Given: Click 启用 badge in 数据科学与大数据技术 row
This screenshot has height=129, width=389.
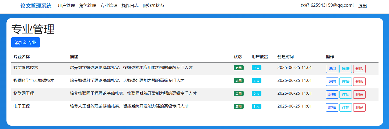Looking at the screenshot, I should 239,81.
